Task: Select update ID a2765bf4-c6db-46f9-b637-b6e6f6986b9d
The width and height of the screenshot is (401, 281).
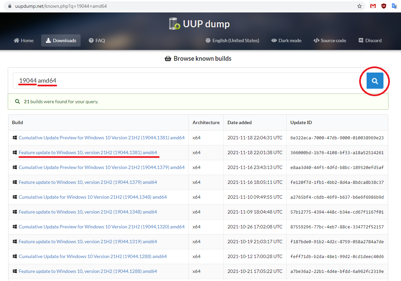Action: point(337,197)
